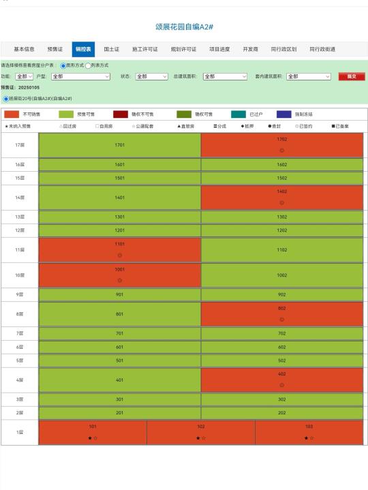Open the 套内建筑面积 dropdown
This screenshot has width=368, height=490.
click(x=309, y=76)
